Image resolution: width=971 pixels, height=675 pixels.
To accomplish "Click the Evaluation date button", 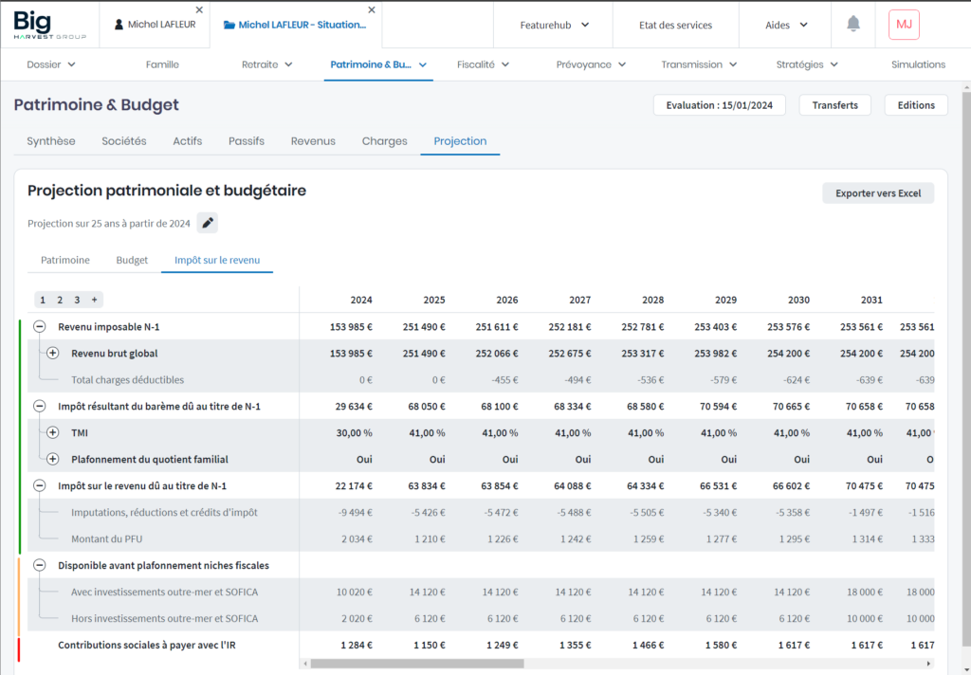I will click(x=719, y=105).
